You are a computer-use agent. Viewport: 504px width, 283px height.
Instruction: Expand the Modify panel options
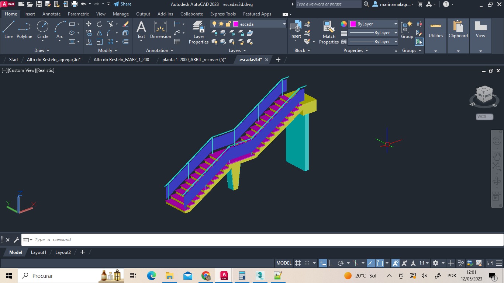click(107, 50)
